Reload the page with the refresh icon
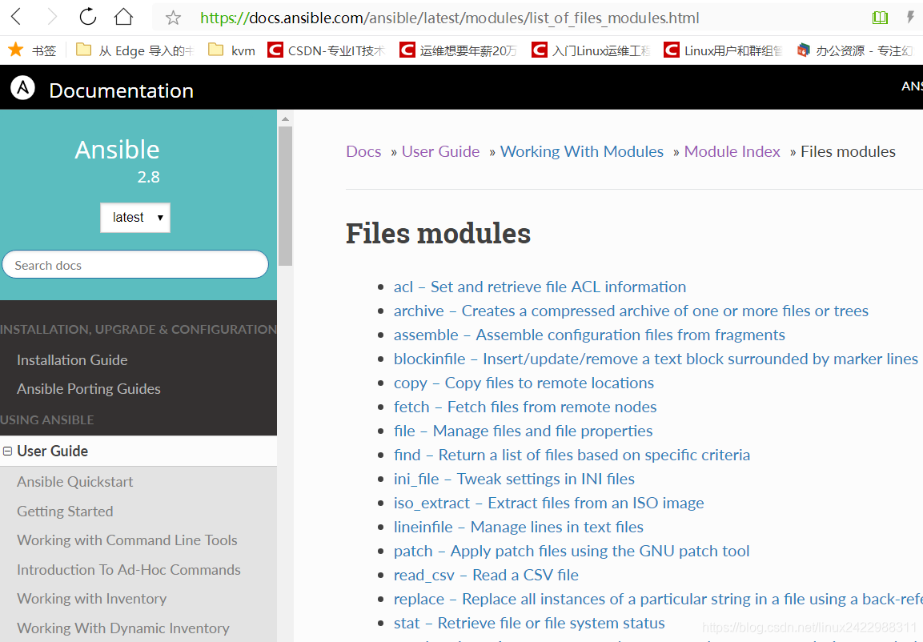The image size is (923, 642). point(88,17)
